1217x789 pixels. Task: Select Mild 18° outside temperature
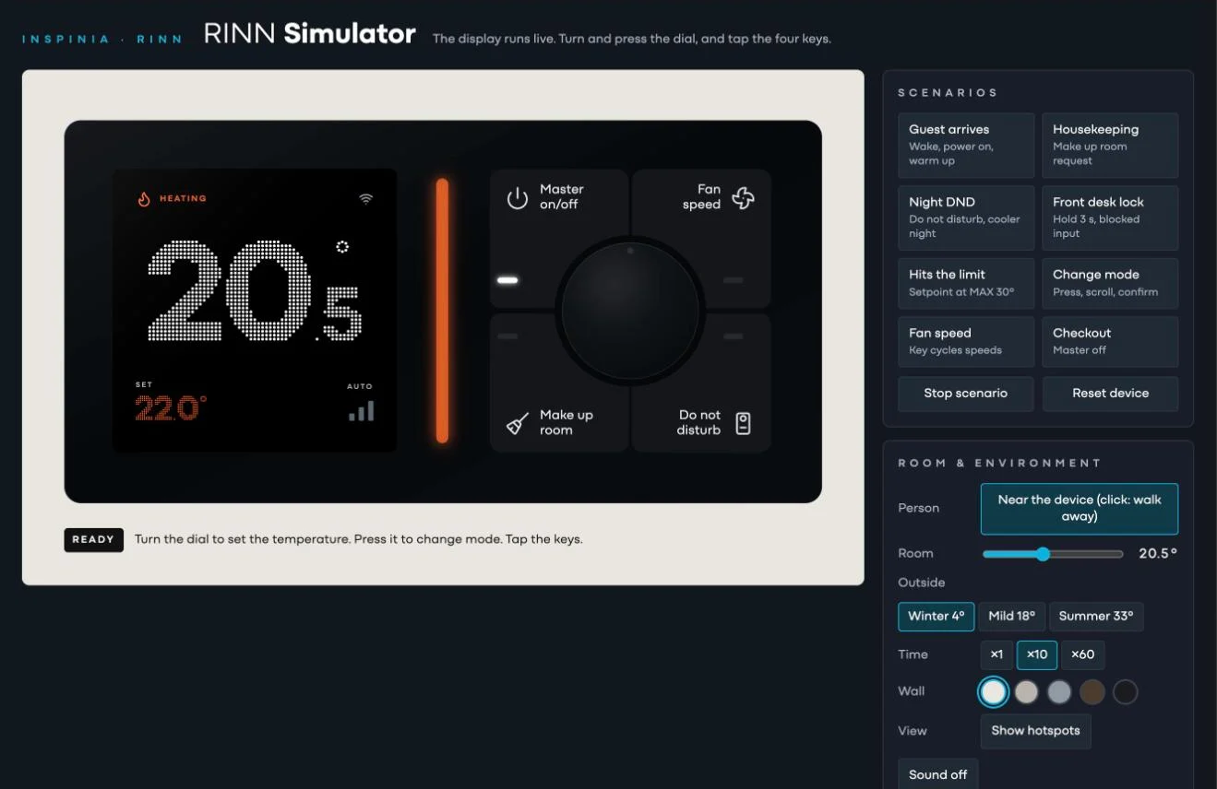point(1011,616)
